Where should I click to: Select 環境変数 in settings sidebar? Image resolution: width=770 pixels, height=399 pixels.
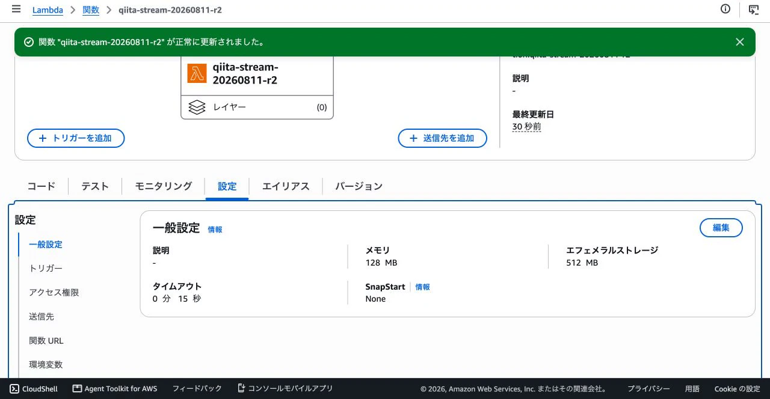(x=46, y=365)
